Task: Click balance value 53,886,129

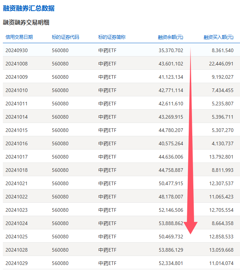Action: (x=171, y=250)
